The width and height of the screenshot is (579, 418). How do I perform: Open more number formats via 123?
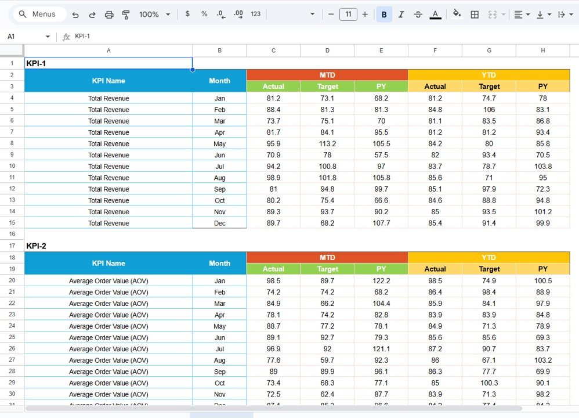coord(255,15)
